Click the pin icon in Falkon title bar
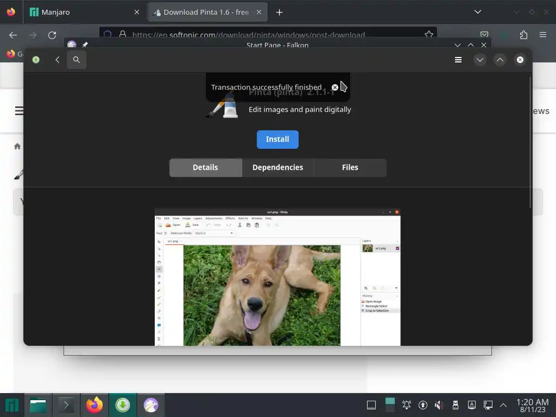556x417 pixels. tap(85, 45)
